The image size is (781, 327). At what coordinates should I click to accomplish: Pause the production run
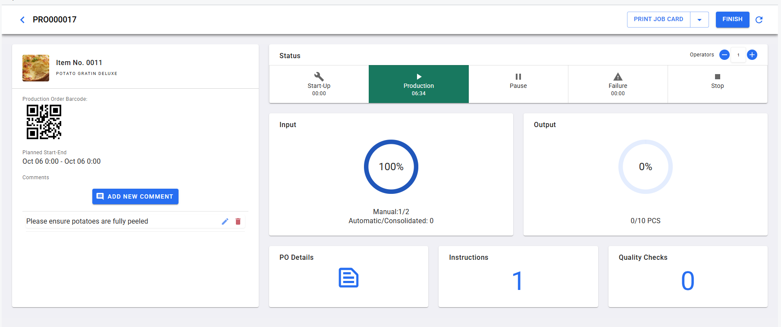point(518,84)
